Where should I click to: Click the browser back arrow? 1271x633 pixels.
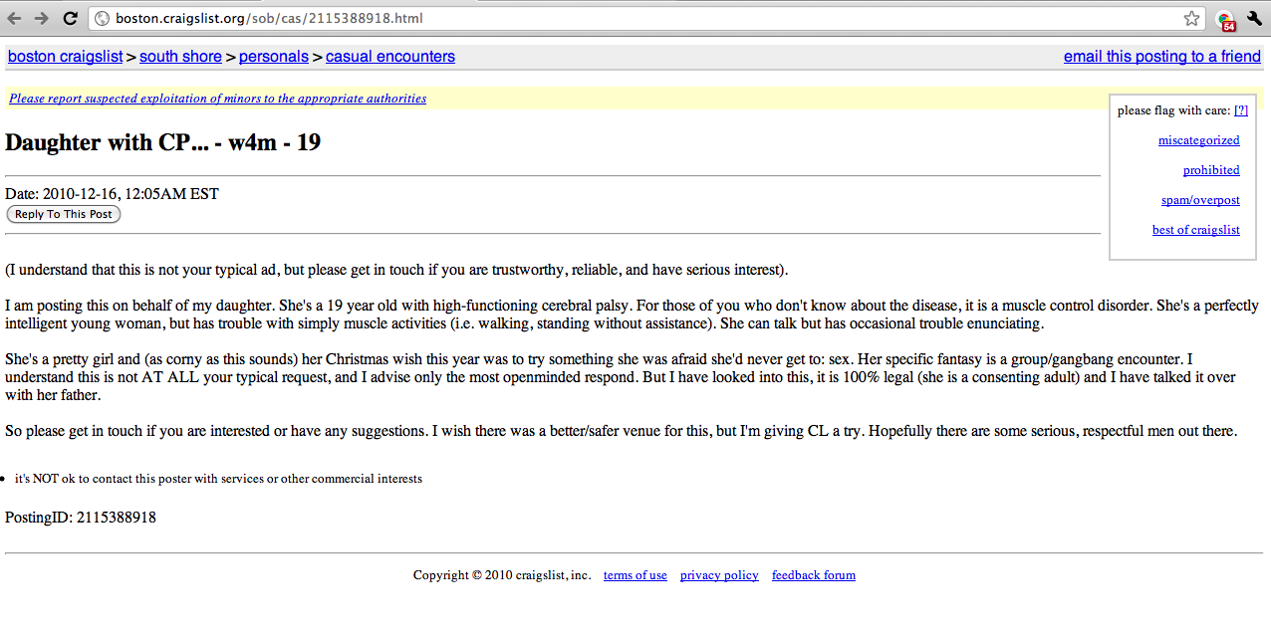(x=16, y=18)
